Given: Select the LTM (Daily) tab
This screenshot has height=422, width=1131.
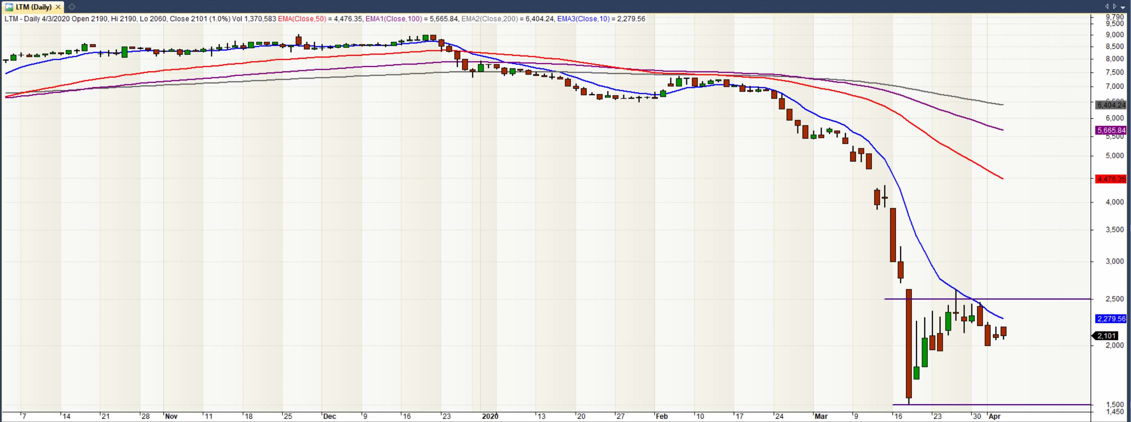Looking at the screenshot, I should pyautogui.click(x=33, y=7).
